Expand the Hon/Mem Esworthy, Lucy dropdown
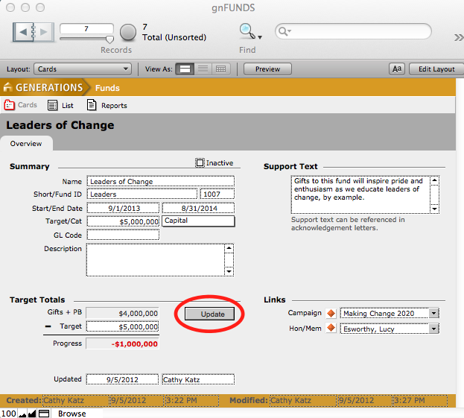Screen dimensions: 464x418 [433, 328]
